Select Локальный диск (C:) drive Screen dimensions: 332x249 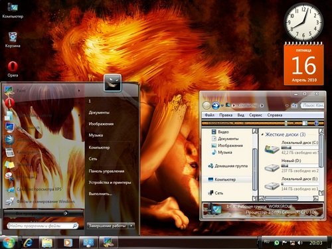coord(291,147)
